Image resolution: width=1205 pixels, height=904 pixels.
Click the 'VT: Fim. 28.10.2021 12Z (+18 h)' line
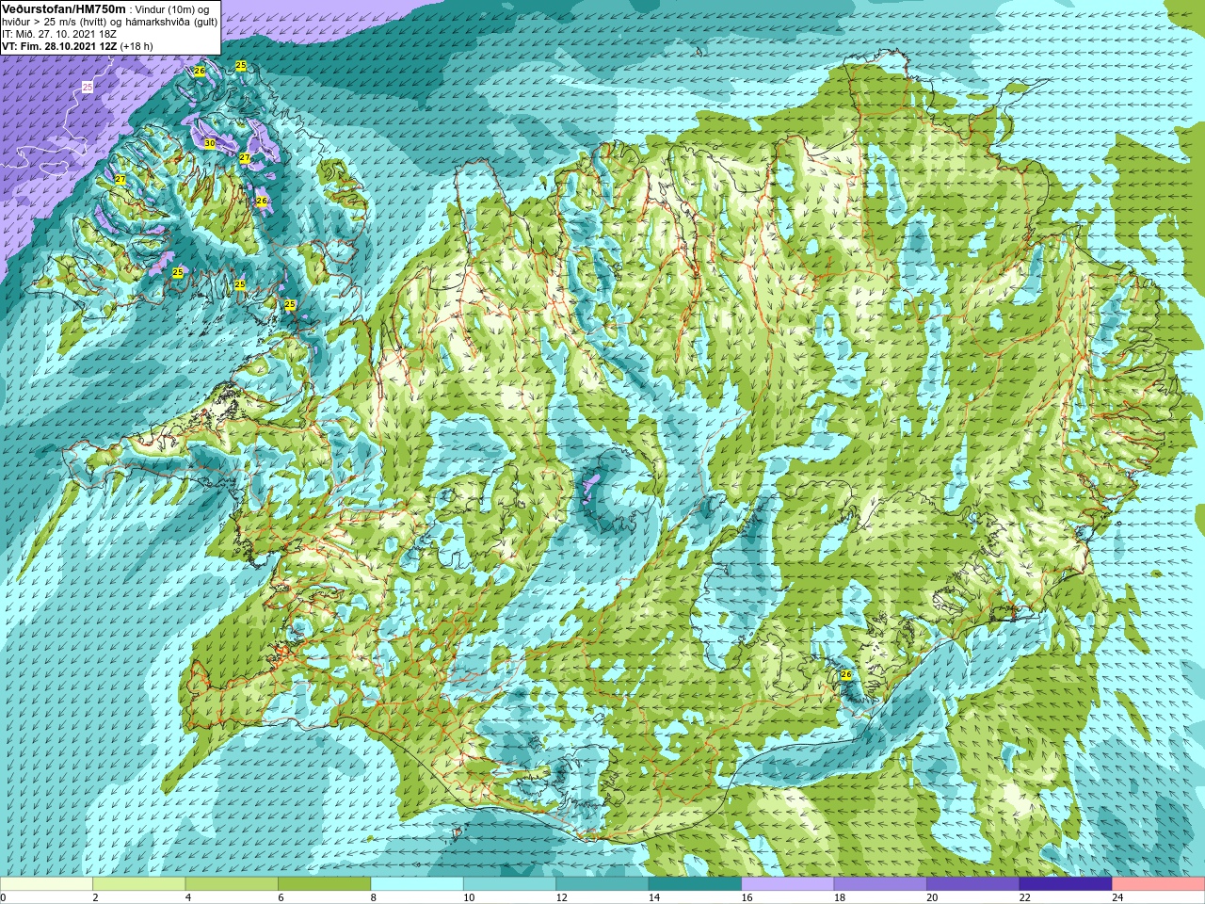point(77,46)
